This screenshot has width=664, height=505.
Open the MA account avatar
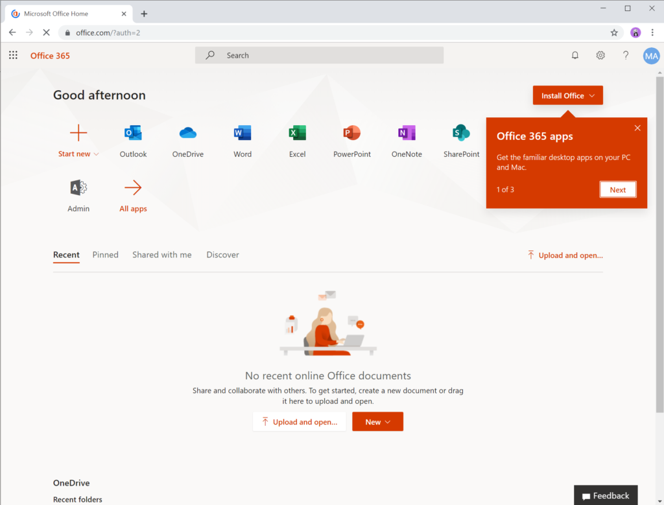[x=651, y=56]
